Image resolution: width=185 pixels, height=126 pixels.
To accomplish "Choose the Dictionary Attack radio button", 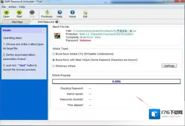I will tap(53, 66).
